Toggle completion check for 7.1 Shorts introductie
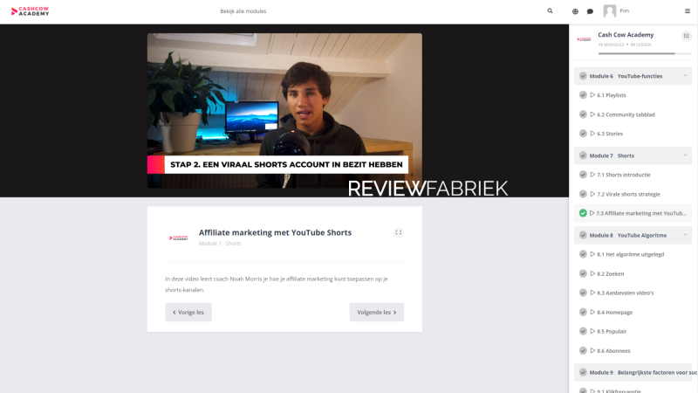 point(583,175)
